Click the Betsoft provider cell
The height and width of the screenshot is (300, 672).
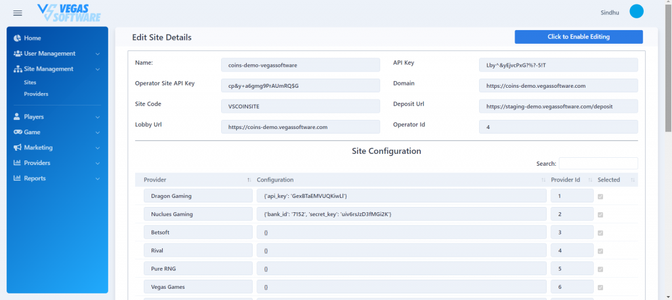[198, 233]
